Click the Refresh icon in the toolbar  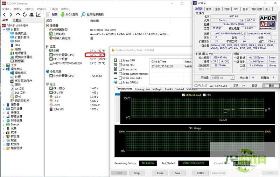(24, 14)
